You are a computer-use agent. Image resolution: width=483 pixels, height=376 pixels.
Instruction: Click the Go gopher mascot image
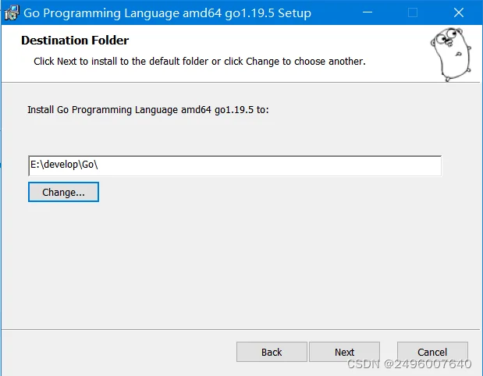tap(451, 54)
